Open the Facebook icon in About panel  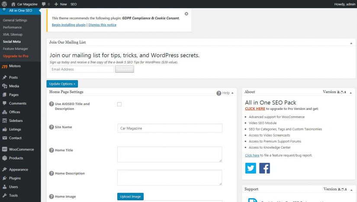click(x=264, y=168)
